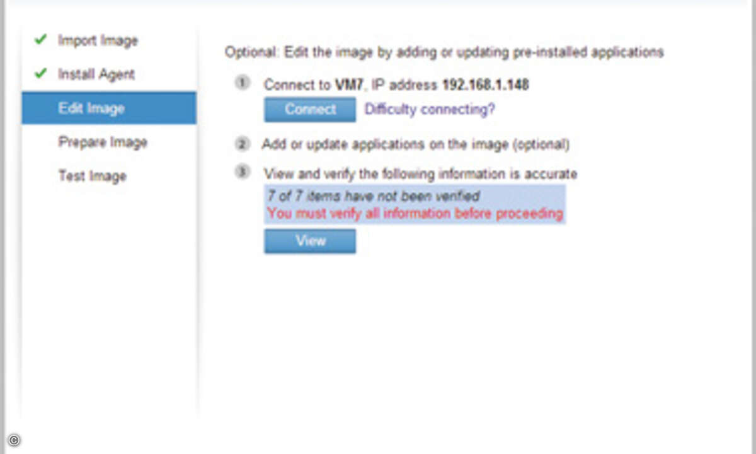Click the green checkmark beside Import Image
This screenshot has width=756, height=454.
coord(40,40)
